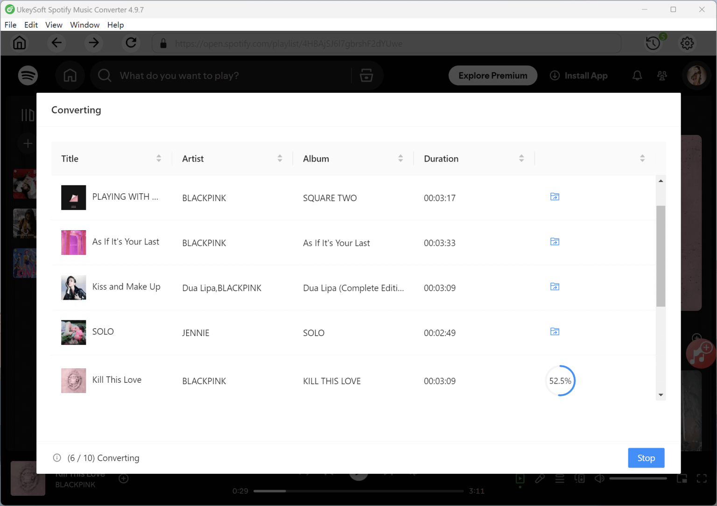Open the converter settings gear
This screenshot has height=506, width=717.
(x=687, y=43)
